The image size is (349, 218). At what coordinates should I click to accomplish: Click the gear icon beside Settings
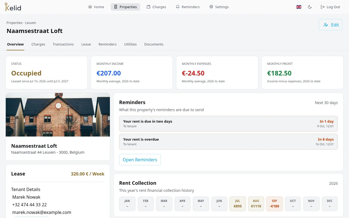[x=211, y=7]
